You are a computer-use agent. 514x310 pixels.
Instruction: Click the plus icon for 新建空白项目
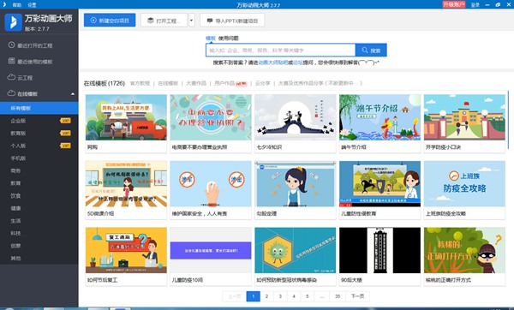pos(93,21)
